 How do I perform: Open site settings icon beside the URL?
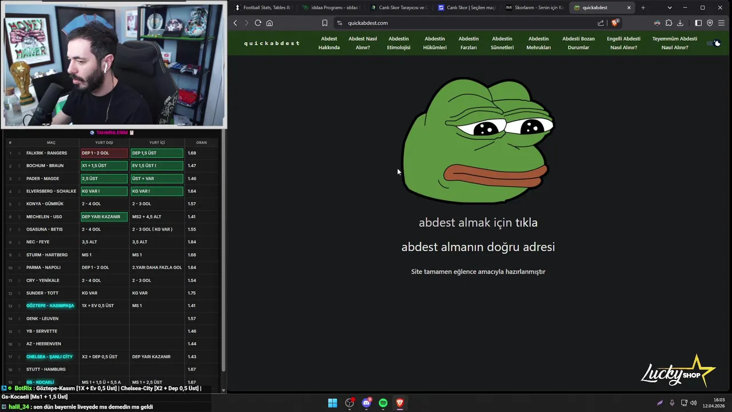coord(339,23)
